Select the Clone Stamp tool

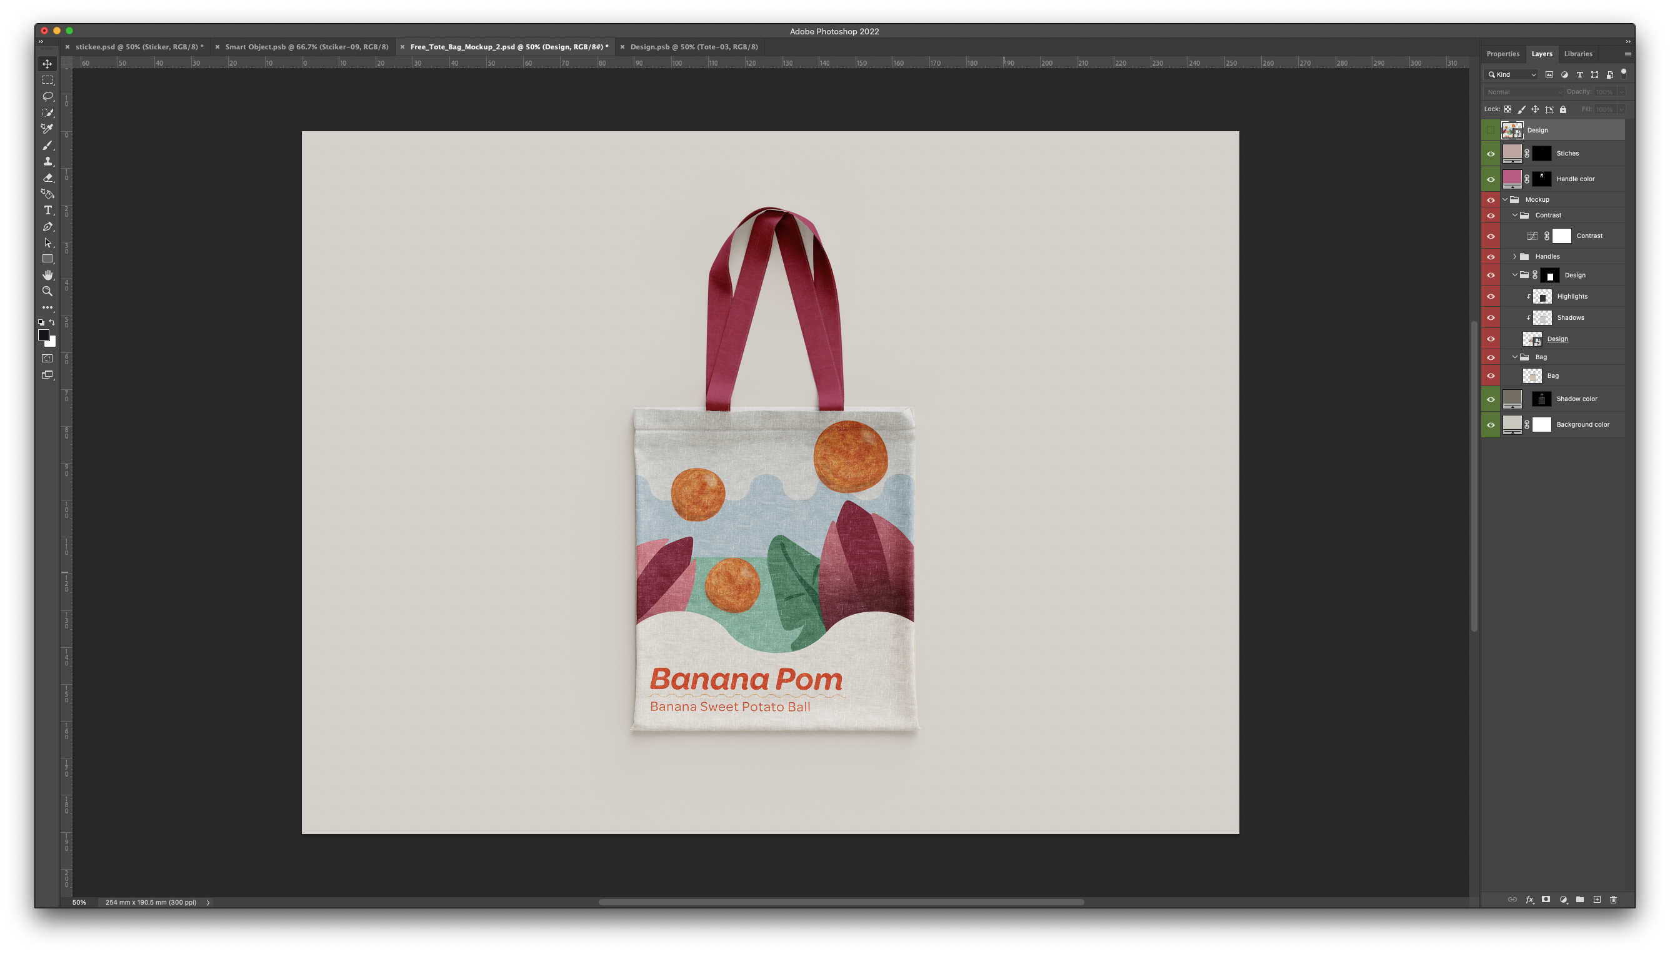click(47, 161)
